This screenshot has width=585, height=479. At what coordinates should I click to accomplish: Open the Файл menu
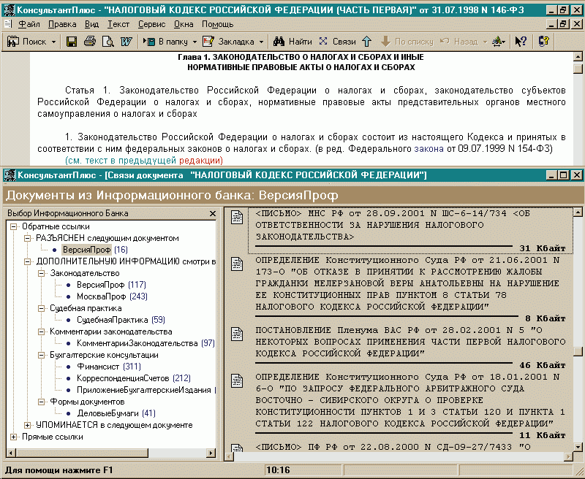pos(29,24)
